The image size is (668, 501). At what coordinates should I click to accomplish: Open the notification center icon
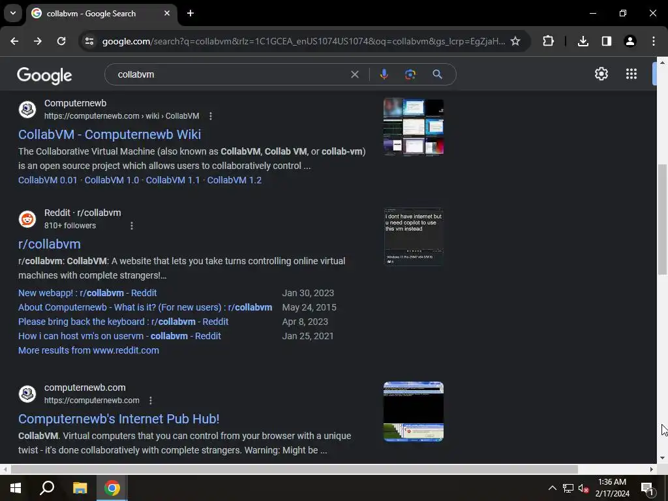[646, 488]
